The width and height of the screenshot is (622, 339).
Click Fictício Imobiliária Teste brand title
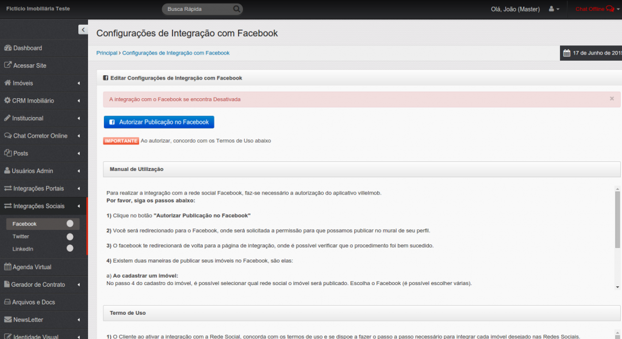pyautogui.click(x=38, y=8)
